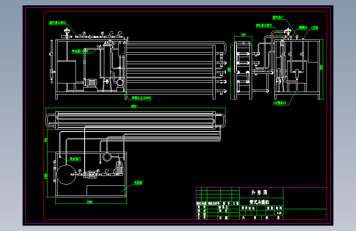
Task: Click the 蒸汽进口 label at top right
Action: 278,17
